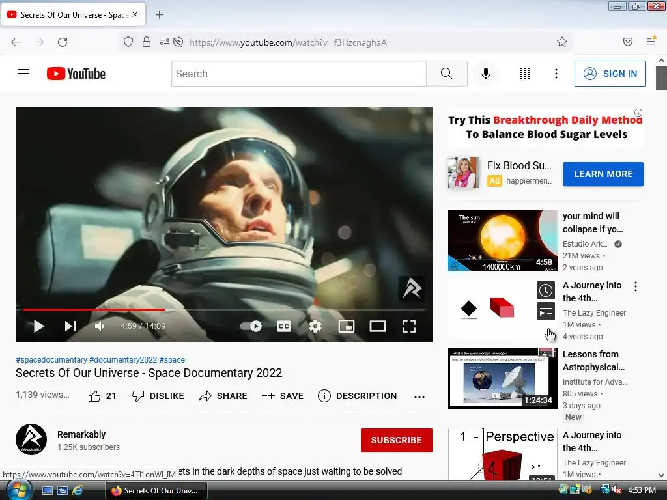Open the Windows Start menu

[x=19, y=490]
